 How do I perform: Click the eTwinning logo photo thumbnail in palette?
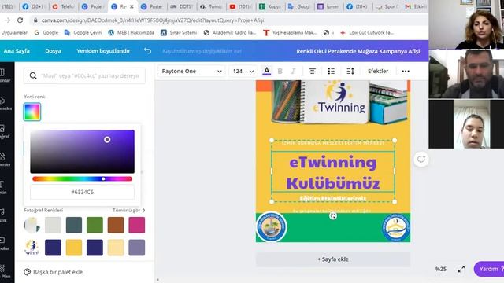(32, 248)
